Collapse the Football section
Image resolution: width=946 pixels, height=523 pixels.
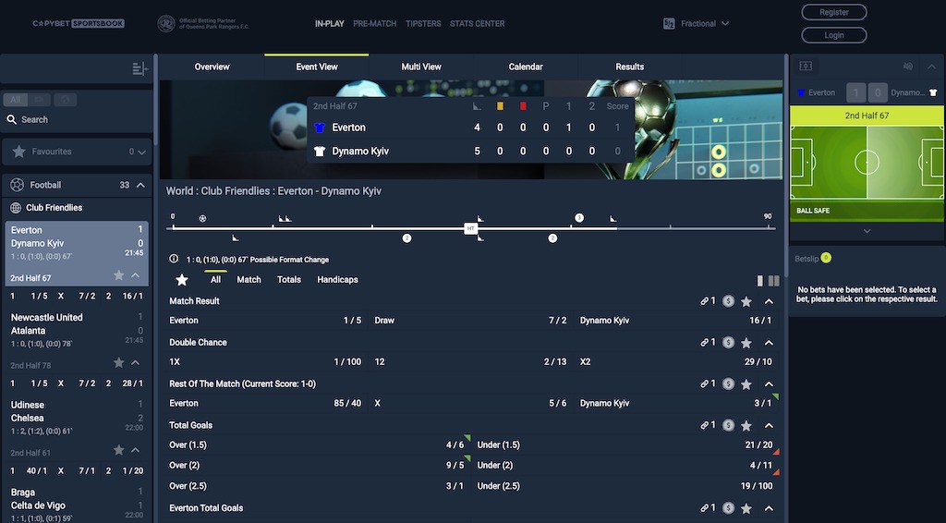coord(140,185)
